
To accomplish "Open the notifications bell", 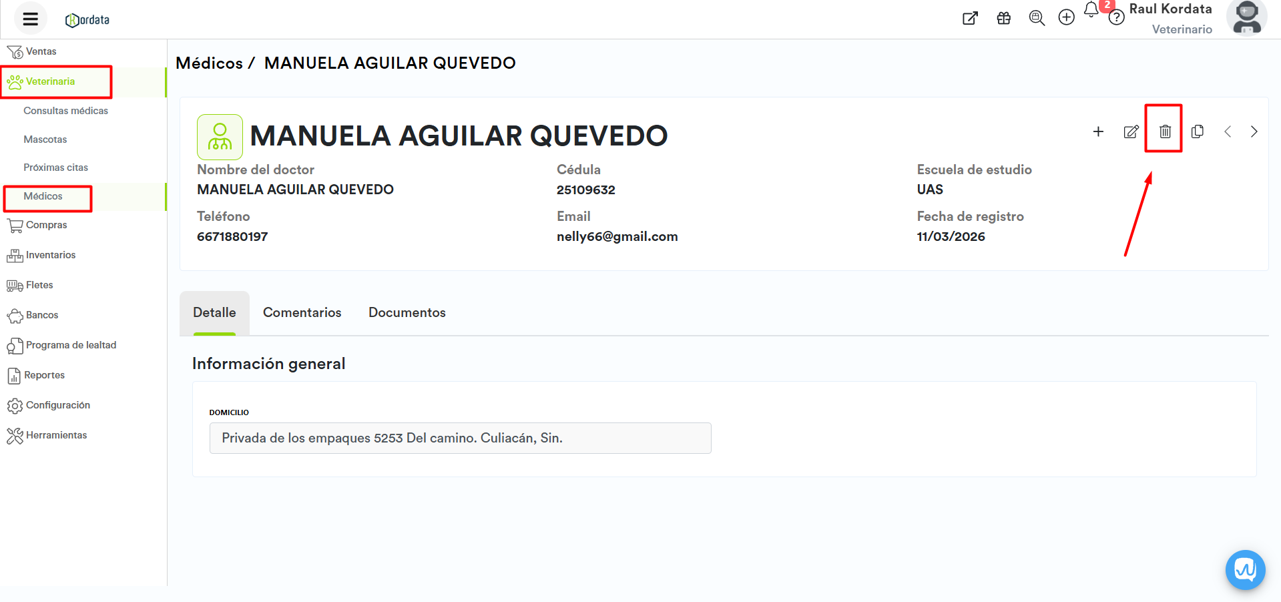I will (x=1091, y=10).
